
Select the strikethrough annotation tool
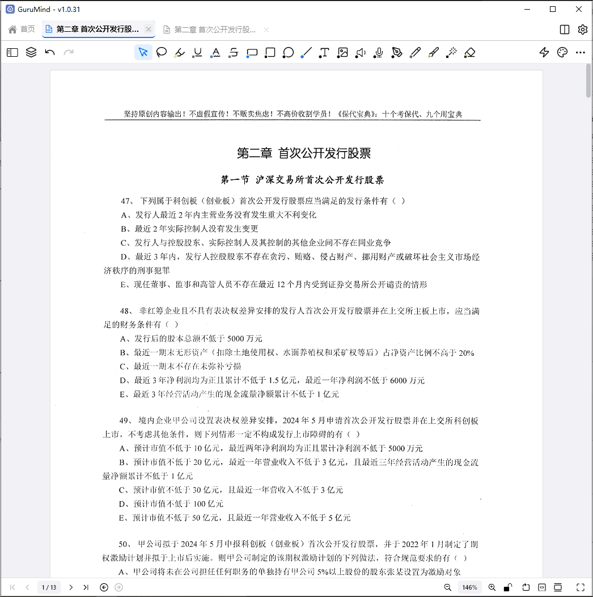tap(234, 52)
